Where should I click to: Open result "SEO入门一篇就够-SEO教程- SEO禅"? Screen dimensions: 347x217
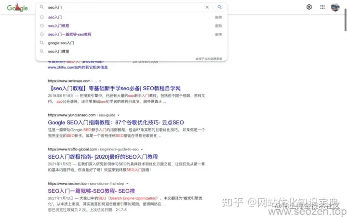pos(91,191)
